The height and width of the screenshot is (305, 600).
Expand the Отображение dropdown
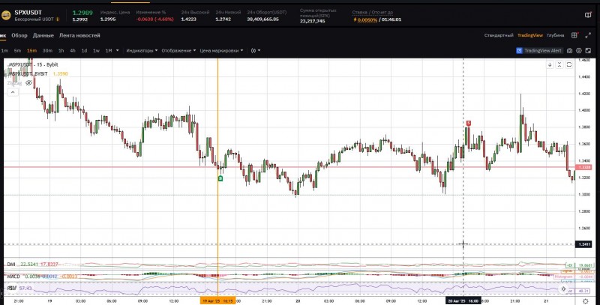pos(178,50)
